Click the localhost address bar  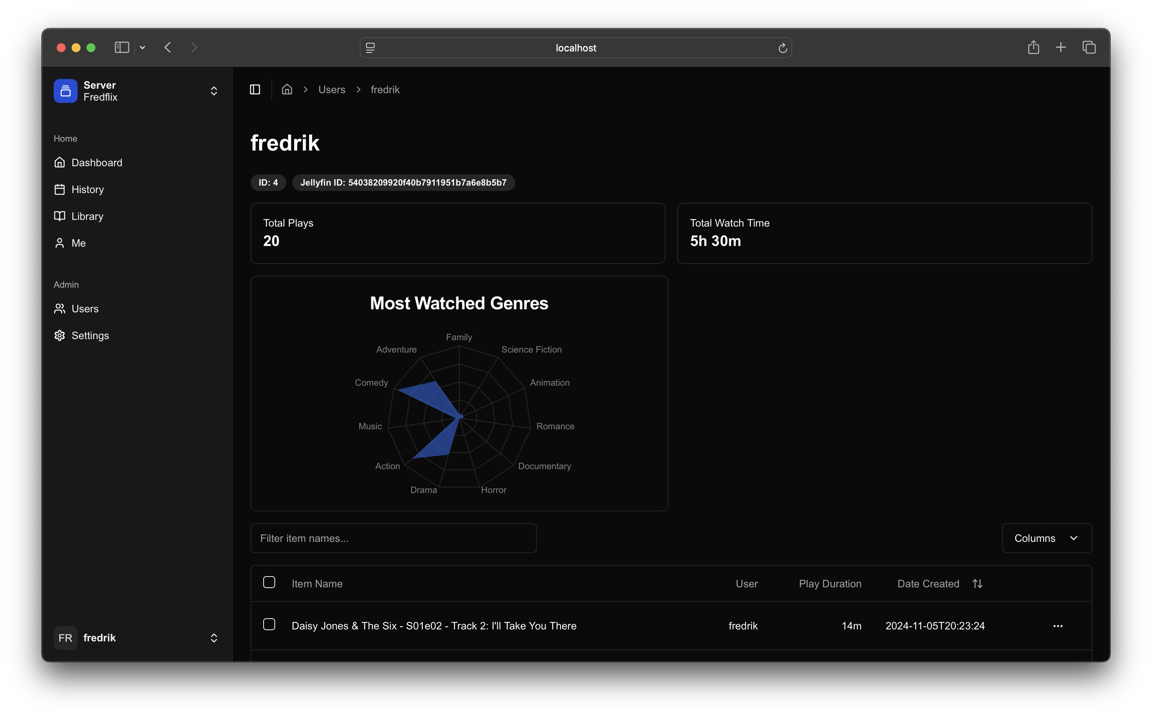click(576, 48)
